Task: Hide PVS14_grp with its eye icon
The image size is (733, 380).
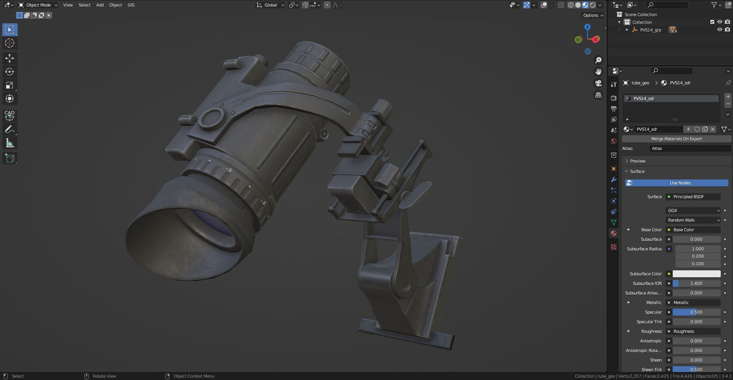Action: pos(719,30)
